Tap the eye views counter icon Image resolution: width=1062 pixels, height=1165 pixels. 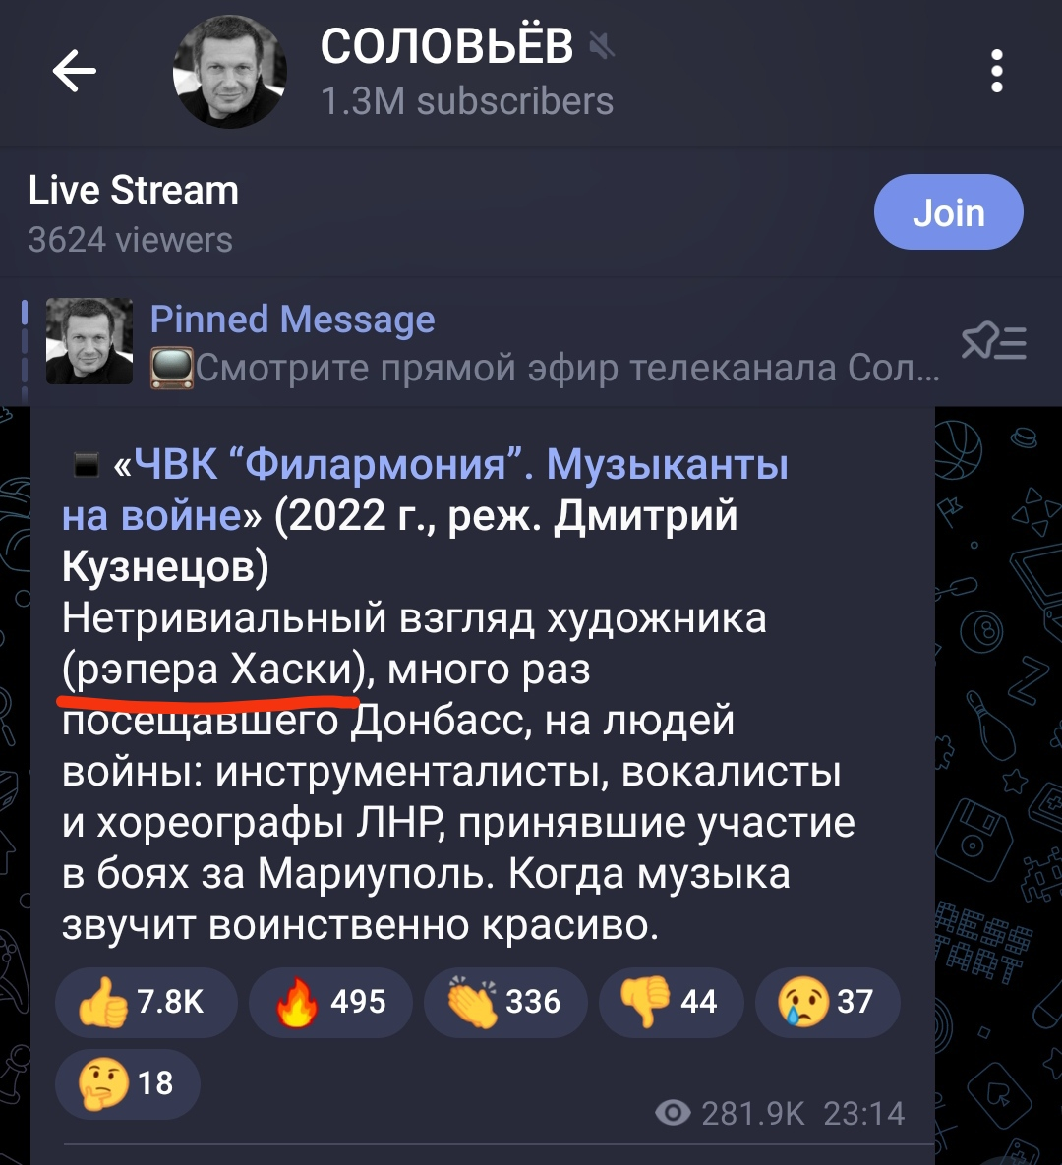[x=673, y=1113]
